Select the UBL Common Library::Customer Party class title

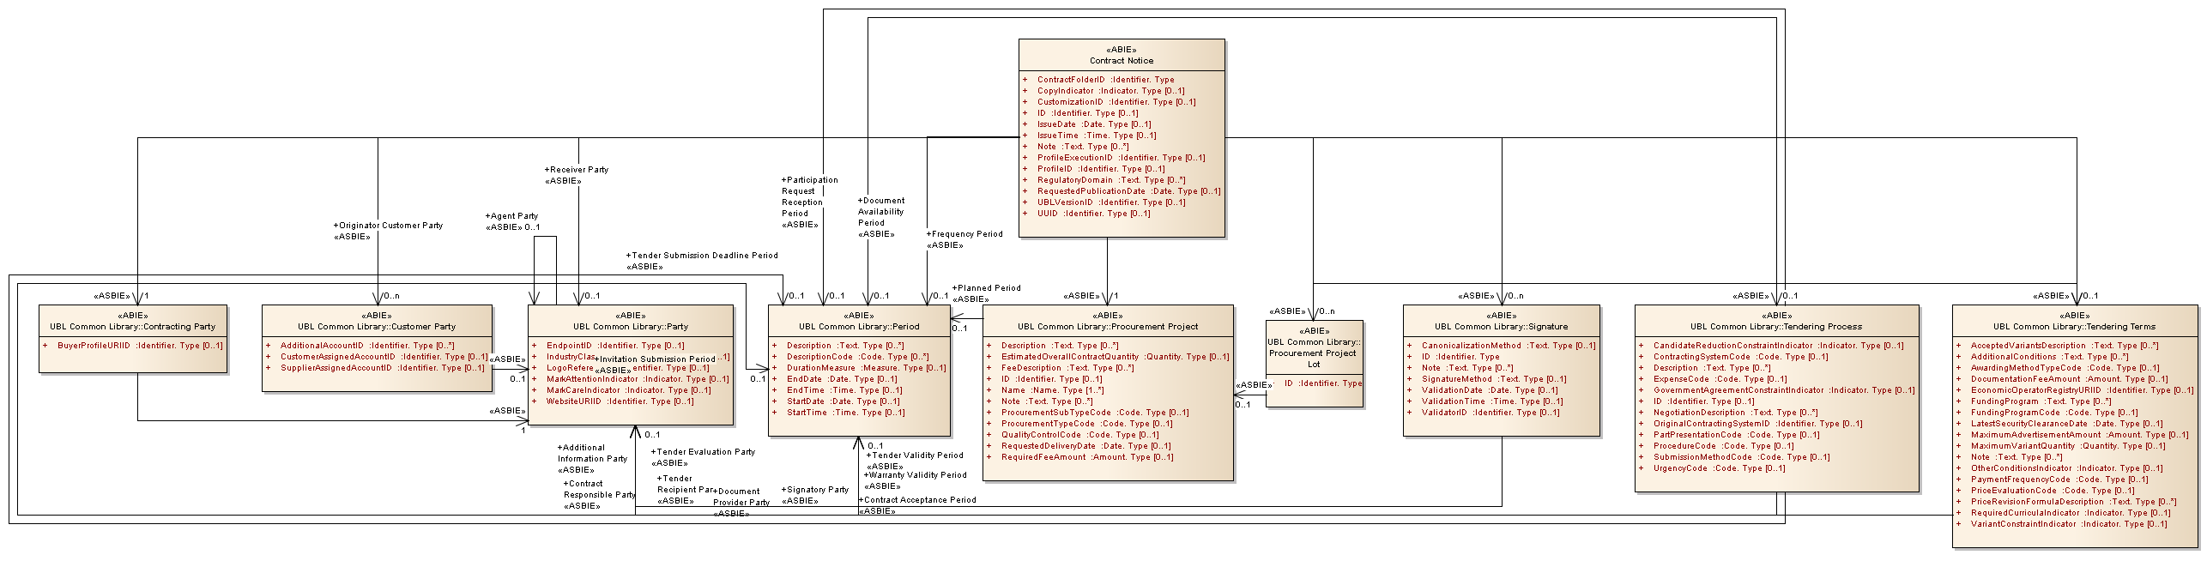pos(377,327)
